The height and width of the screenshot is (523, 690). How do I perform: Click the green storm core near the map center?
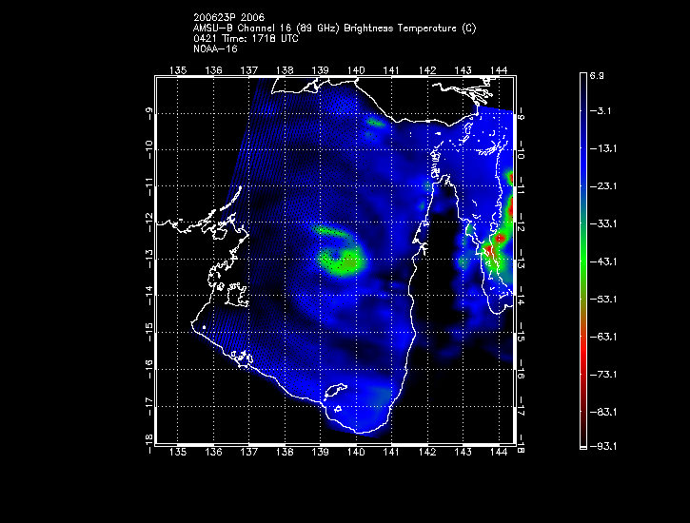pos(340,259)
